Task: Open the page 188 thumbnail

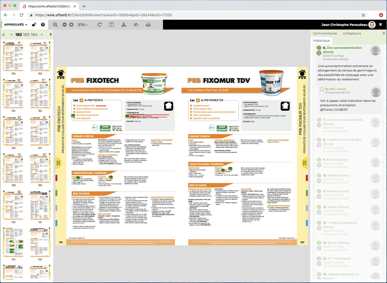Action: pyautogui.click(x=13, y=168)
